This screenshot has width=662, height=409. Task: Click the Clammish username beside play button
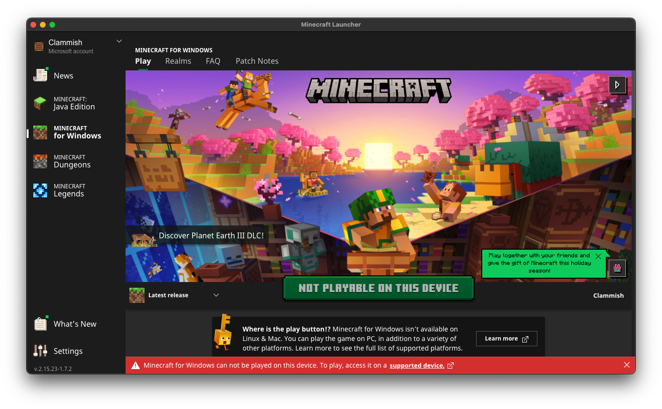click(x=608, y=295)
